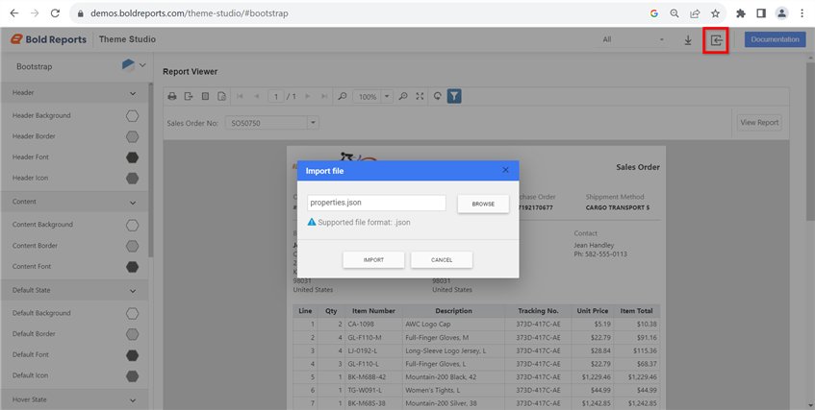Pick Default Border color swatch
The height and width of the screenshot is (410, 815).
(133, 334)
